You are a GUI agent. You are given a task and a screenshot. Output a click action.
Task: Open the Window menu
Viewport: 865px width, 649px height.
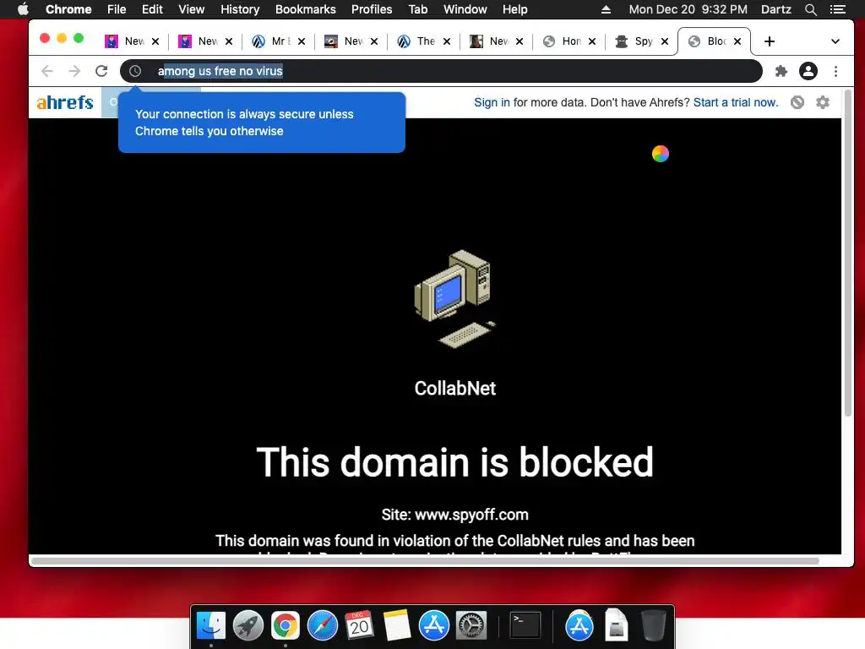tap(465, 9)
